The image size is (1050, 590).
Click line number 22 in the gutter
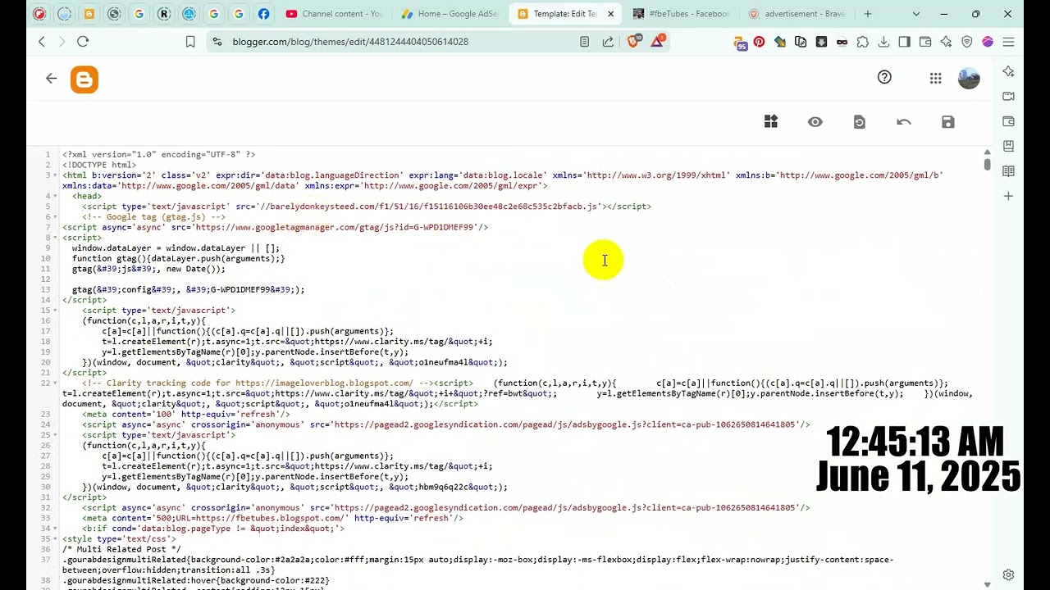(45, 383)
